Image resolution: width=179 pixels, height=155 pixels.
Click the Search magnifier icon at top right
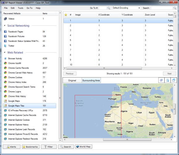[175, 8]
